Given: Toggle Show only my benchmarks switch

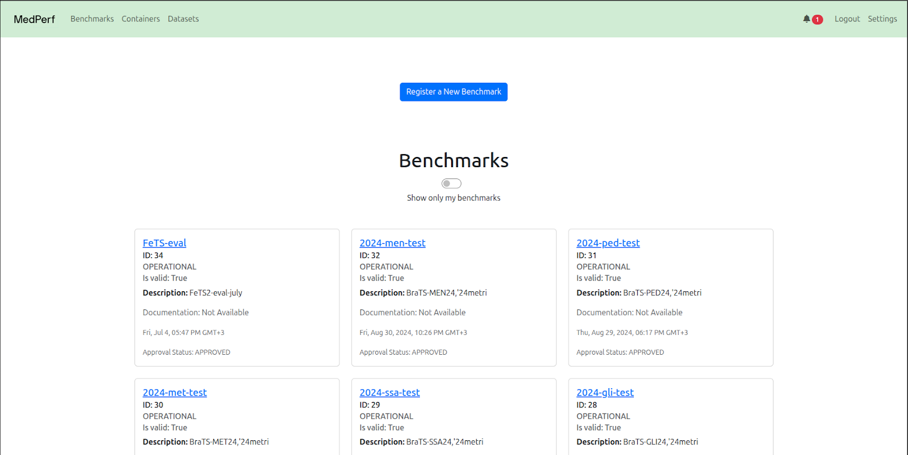Looking at the screenshot, I should [x=451, y=184].
